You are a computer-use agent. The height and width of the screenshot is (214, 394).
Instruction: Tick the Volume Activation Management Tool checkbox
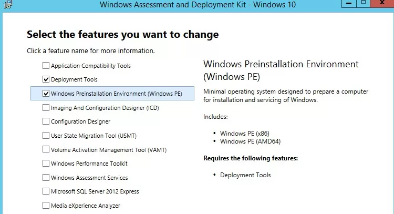(x=46, y=150)
